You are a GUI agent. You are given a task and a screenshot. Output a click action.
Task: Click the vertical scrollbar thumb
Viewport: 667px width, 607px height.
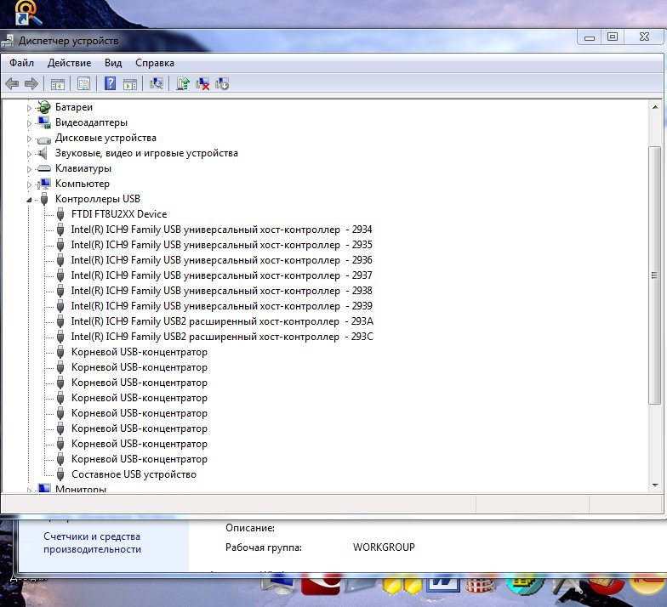pyautogui.click(x=655, y=275)
